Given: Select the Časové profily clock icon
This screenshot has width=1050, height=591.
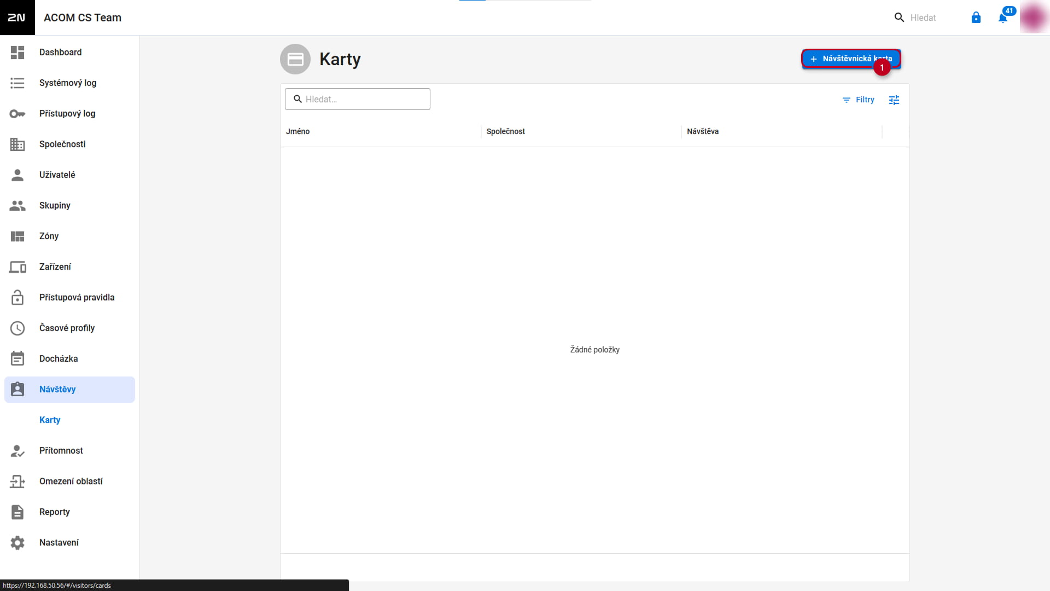Looking at the screenshot, I should [x=17, y=328].
